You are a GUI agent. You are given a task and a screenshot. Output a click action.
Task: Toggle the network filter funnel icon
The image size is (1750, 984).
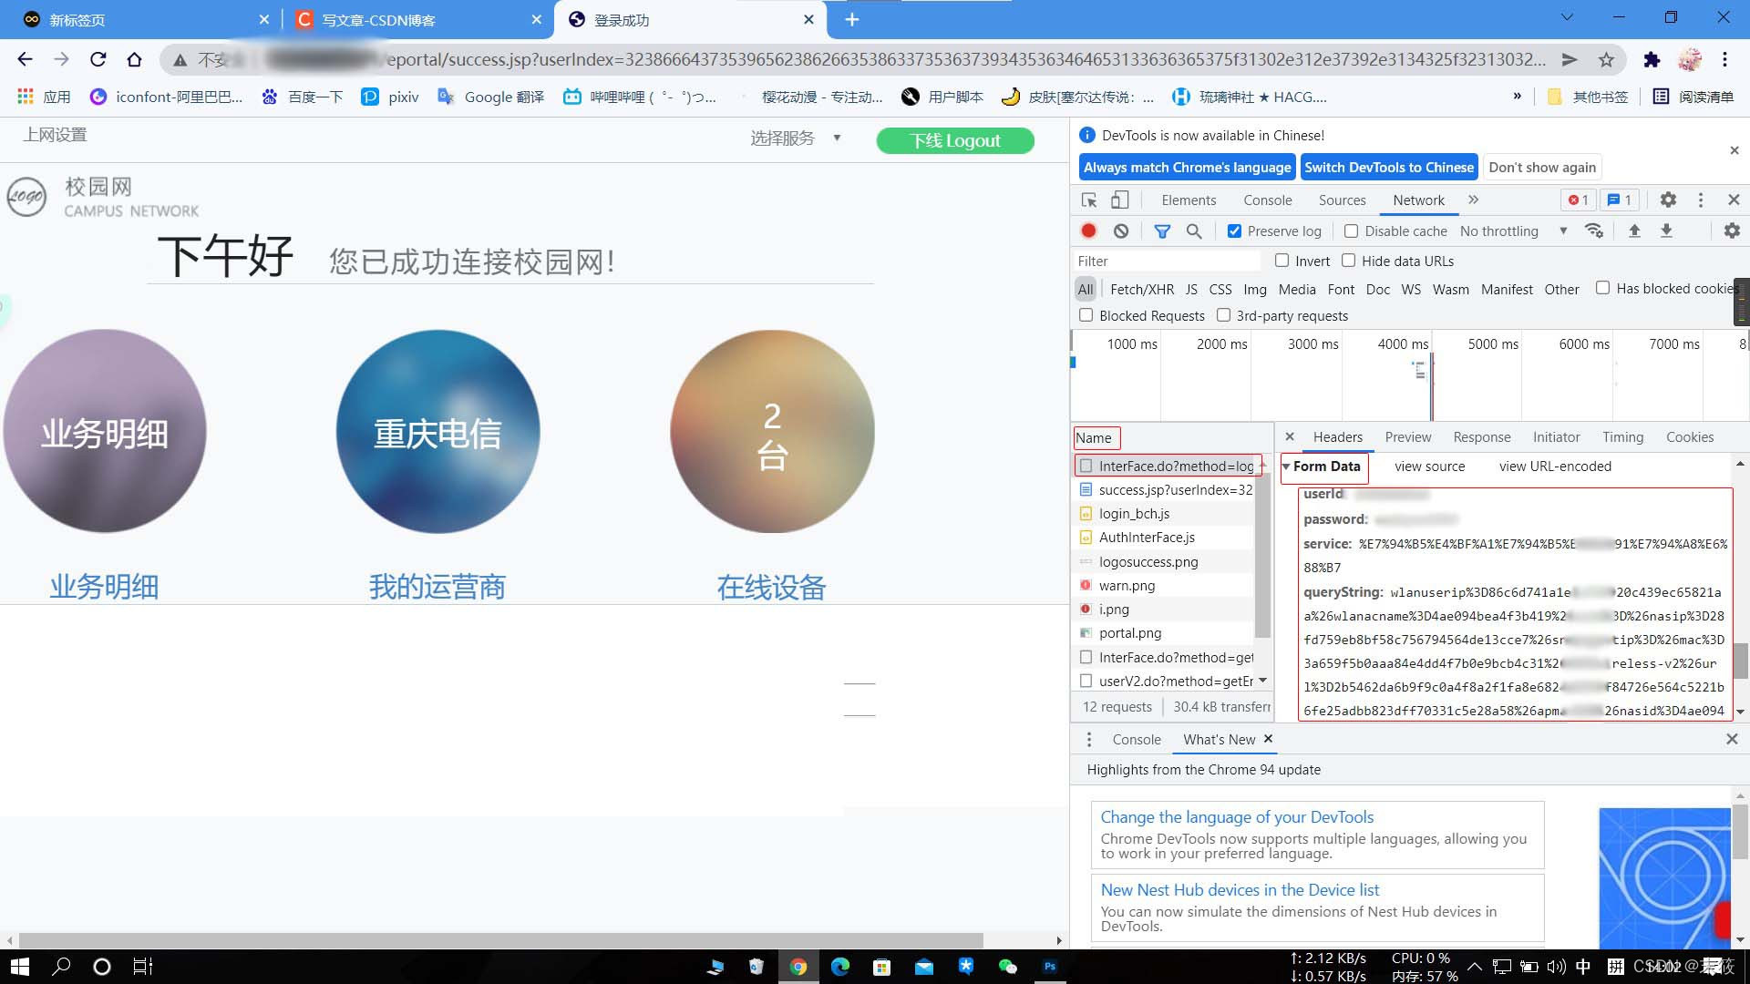tap(1162, 231)
